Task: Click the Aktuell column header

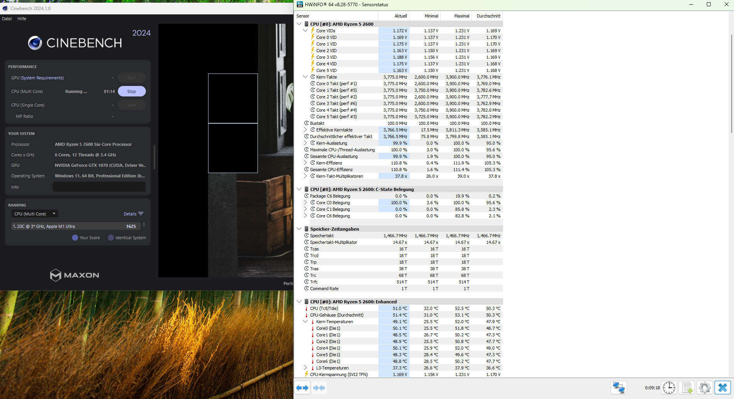Action: click(x=394, y=16)
